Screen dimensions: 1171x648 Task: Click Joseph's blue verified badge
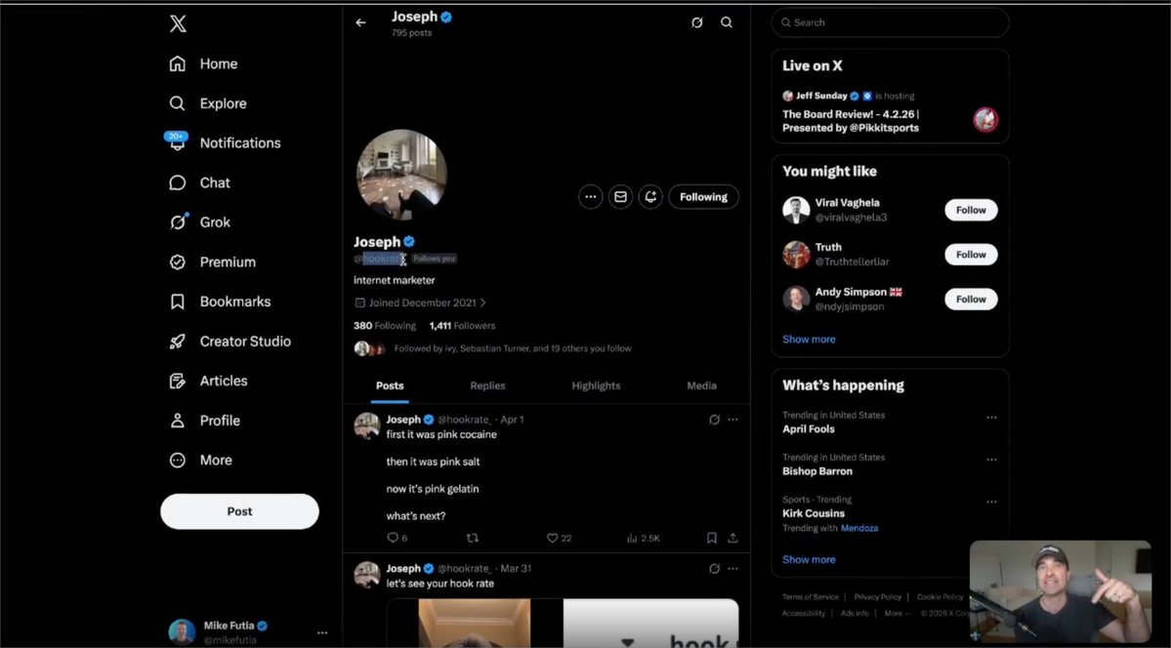(409, 242)
